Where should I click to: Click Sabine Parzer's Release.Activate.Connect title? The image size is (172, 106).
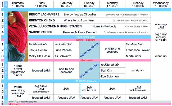[x=80, y=32]
